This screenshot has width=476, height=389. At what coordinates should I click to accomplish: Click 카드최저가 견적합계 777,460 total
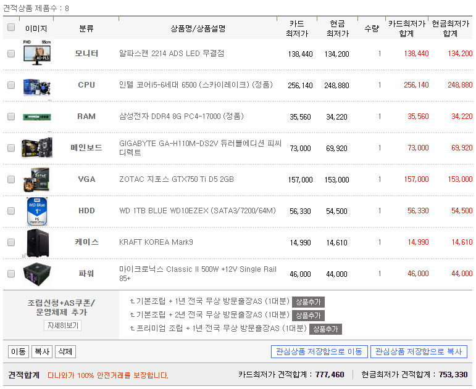tap(291, 375)
